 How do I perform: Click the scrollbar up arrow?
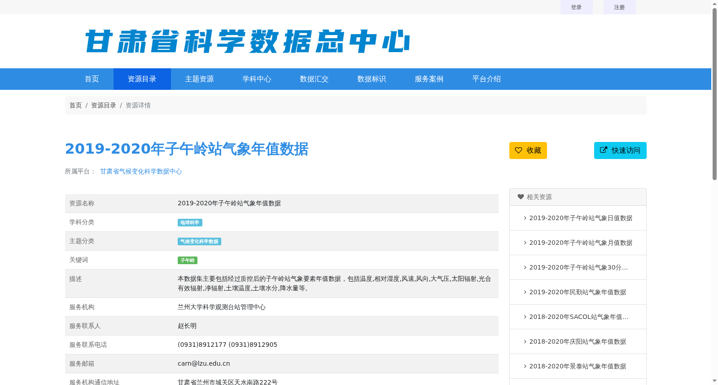(x=714, y=4)
